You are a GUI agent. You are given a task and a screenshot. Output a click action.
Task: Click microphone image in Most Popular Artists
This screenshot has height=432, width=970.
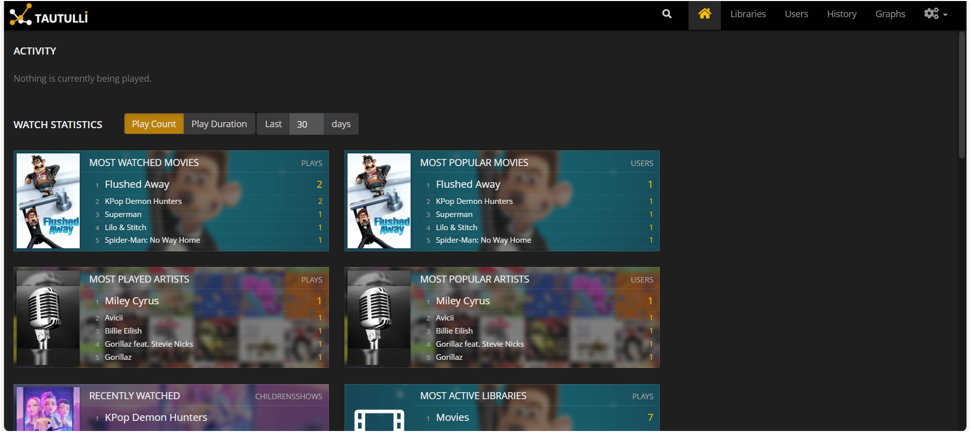tap(379, 317)
